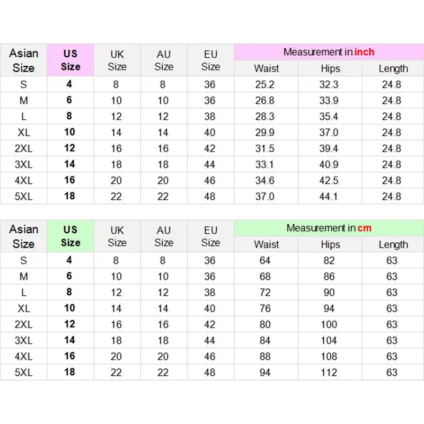The image size is (424, 424).
Task: Select the 'Measurement in cm' header
Action: pos(329,228)
